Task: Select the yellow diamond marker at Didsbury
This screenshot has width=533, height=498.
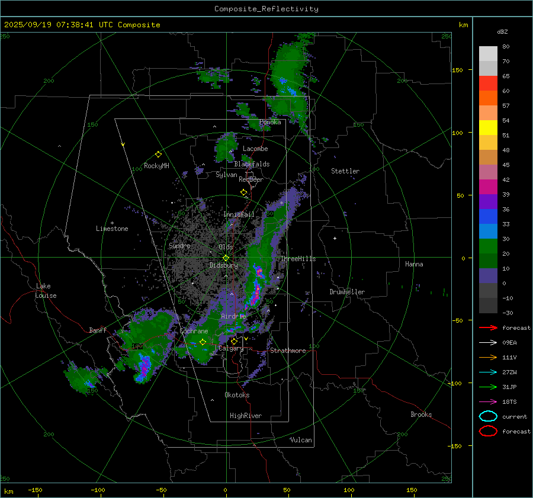Action: point(226,258)
